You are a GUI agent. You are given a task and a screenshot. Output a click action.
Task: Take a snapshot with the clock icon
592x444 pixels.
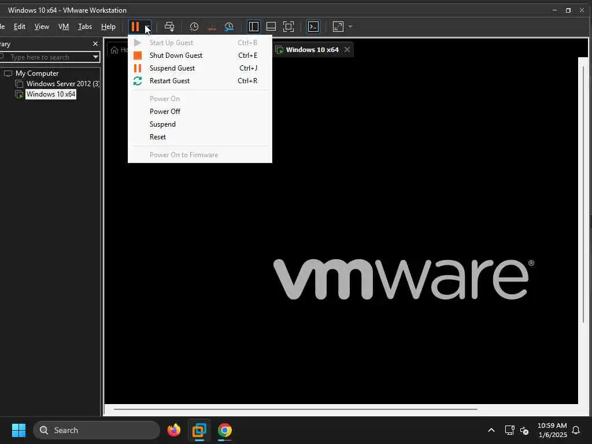coord(194,27)
